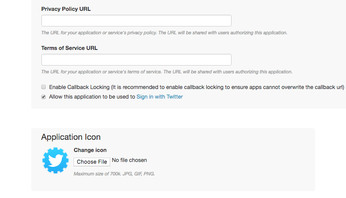The height and width of the screenshot is (198, 346).
Task: Click the Terms of Service URL input field
Action: pos(136,59)
